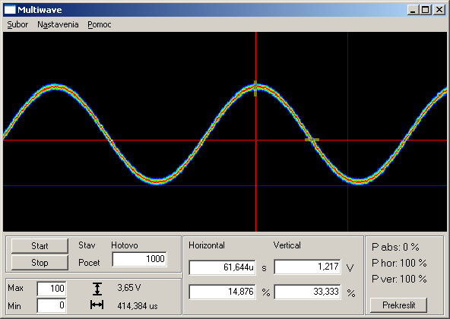This screenshot has width=450, height=319.
Task: Click the Stop button
Action: point(40,263)
